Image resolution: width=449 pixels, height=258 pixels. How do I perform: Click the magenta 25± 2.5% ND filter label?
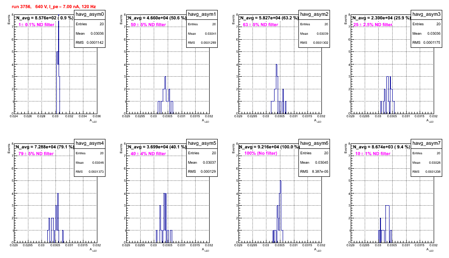tap(373, 25)
